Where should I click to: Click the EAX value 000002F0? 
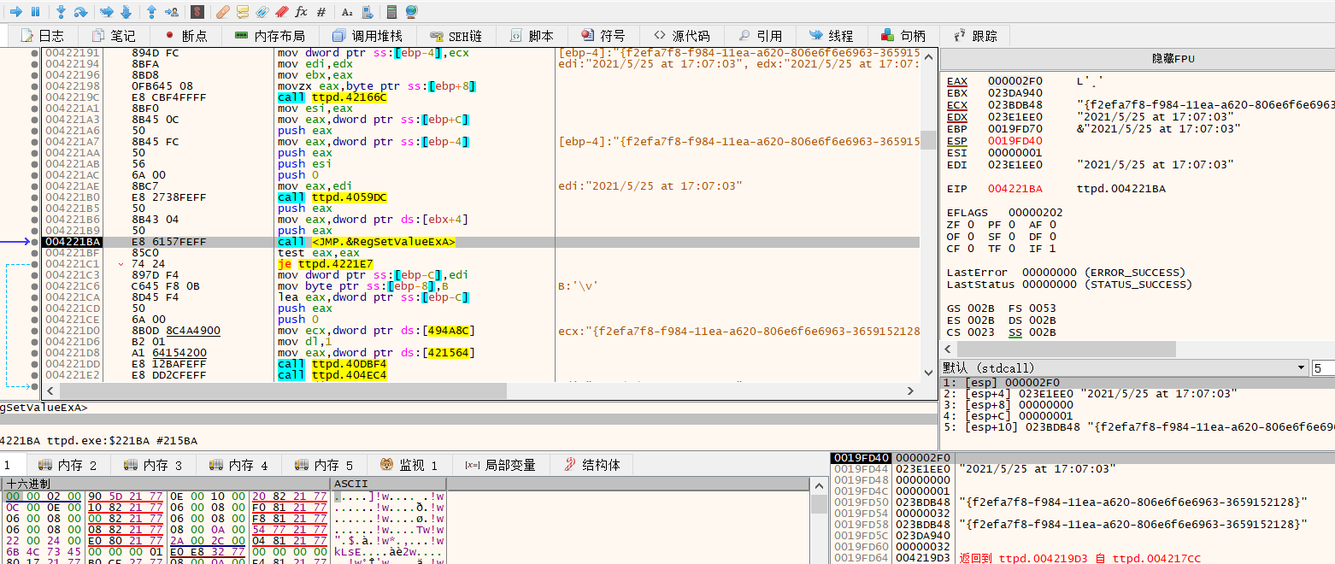click(1015, 81)
